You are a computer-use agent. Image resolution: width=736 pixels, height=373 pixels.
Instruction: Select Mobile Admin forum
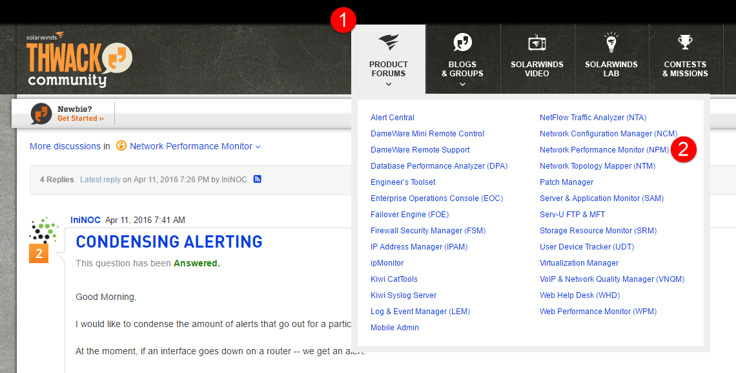(x=394, y=328)
